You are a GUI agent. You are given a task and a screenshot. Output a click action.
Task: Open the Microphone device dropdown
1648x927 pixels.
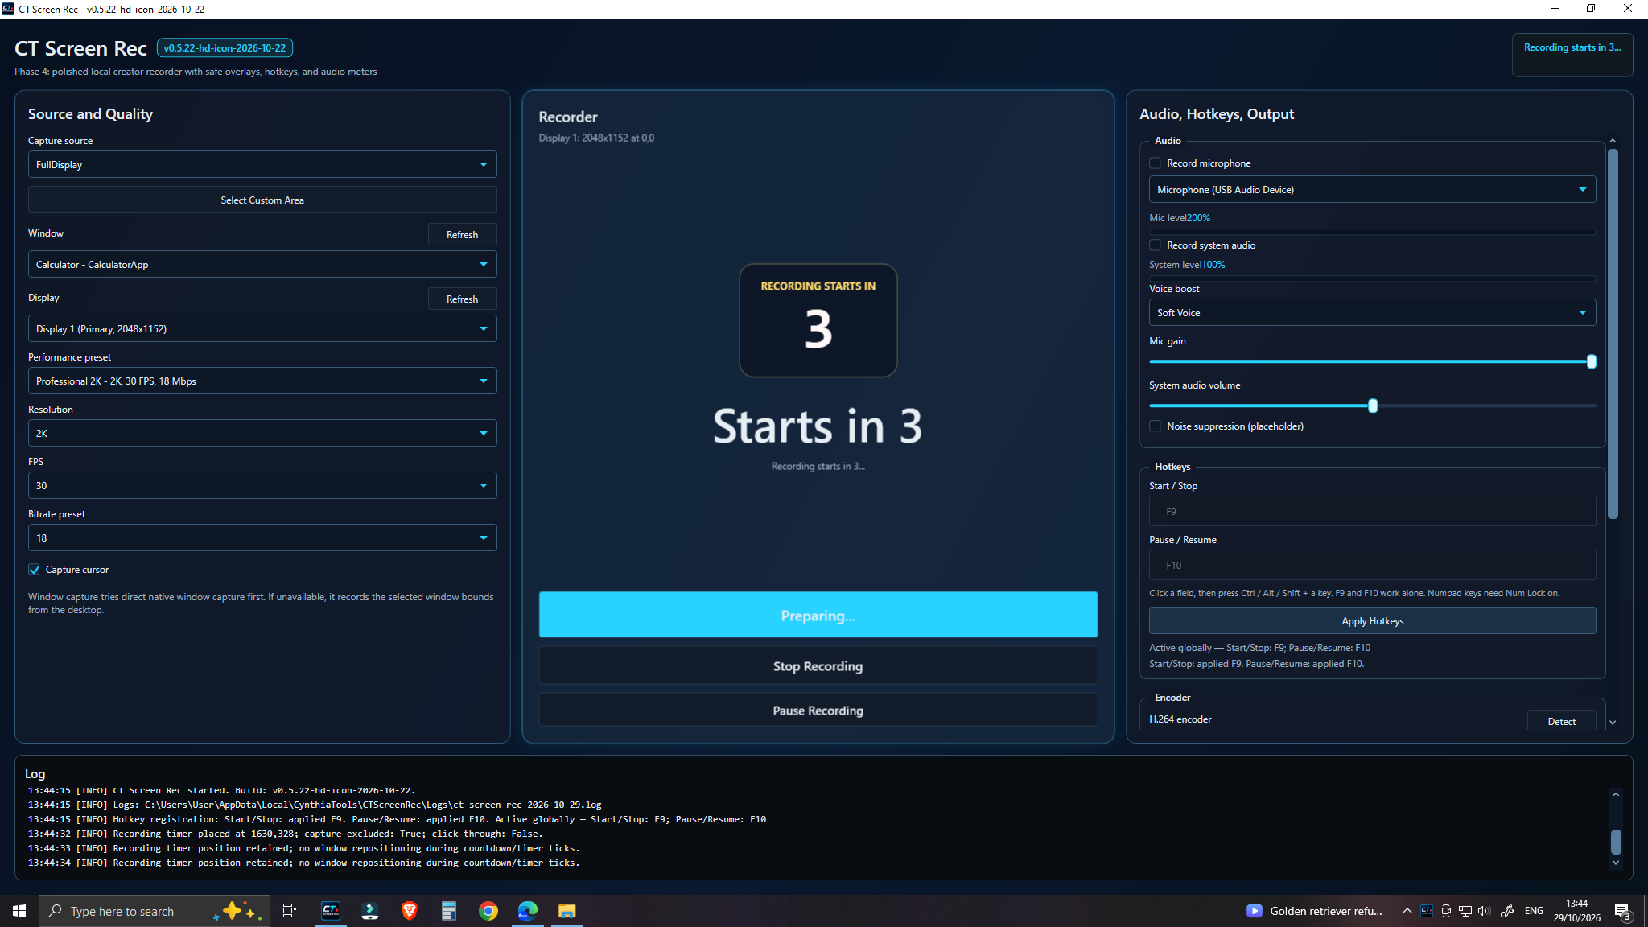coord(1372,189)
